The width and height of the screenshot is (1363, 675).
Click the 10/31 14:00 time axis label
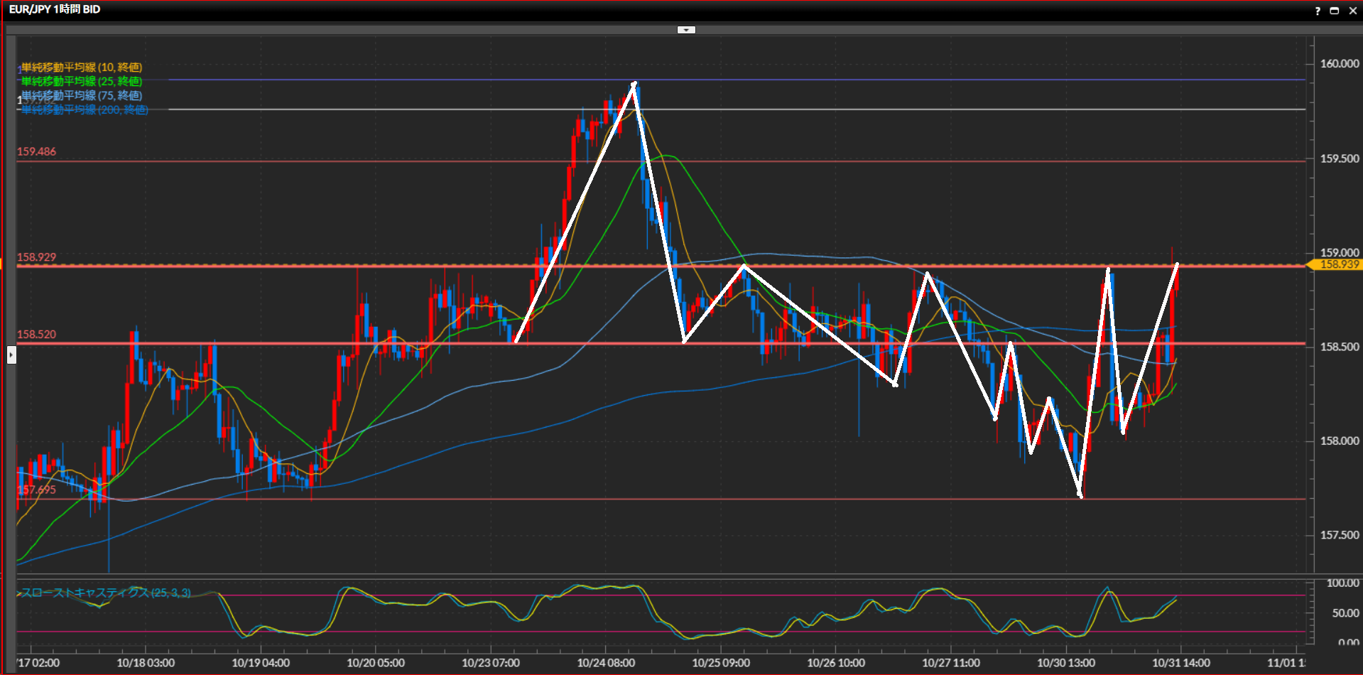pyautogui.click(x=1180, y=663)
